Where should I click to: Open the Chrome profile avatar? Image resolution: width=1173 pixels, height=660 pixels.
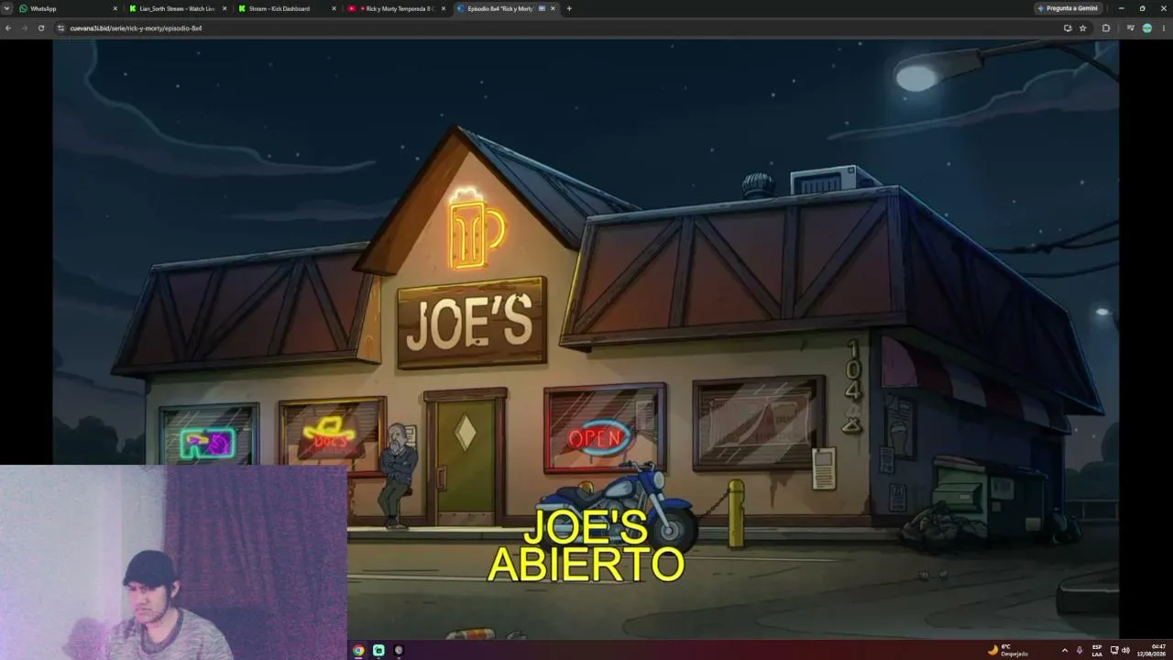1146,28
